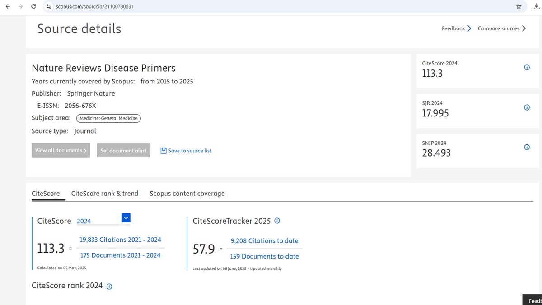Click the Medicine: General Medicine subject tag
This screenshot has height=305, width=542.
(108, 118)
